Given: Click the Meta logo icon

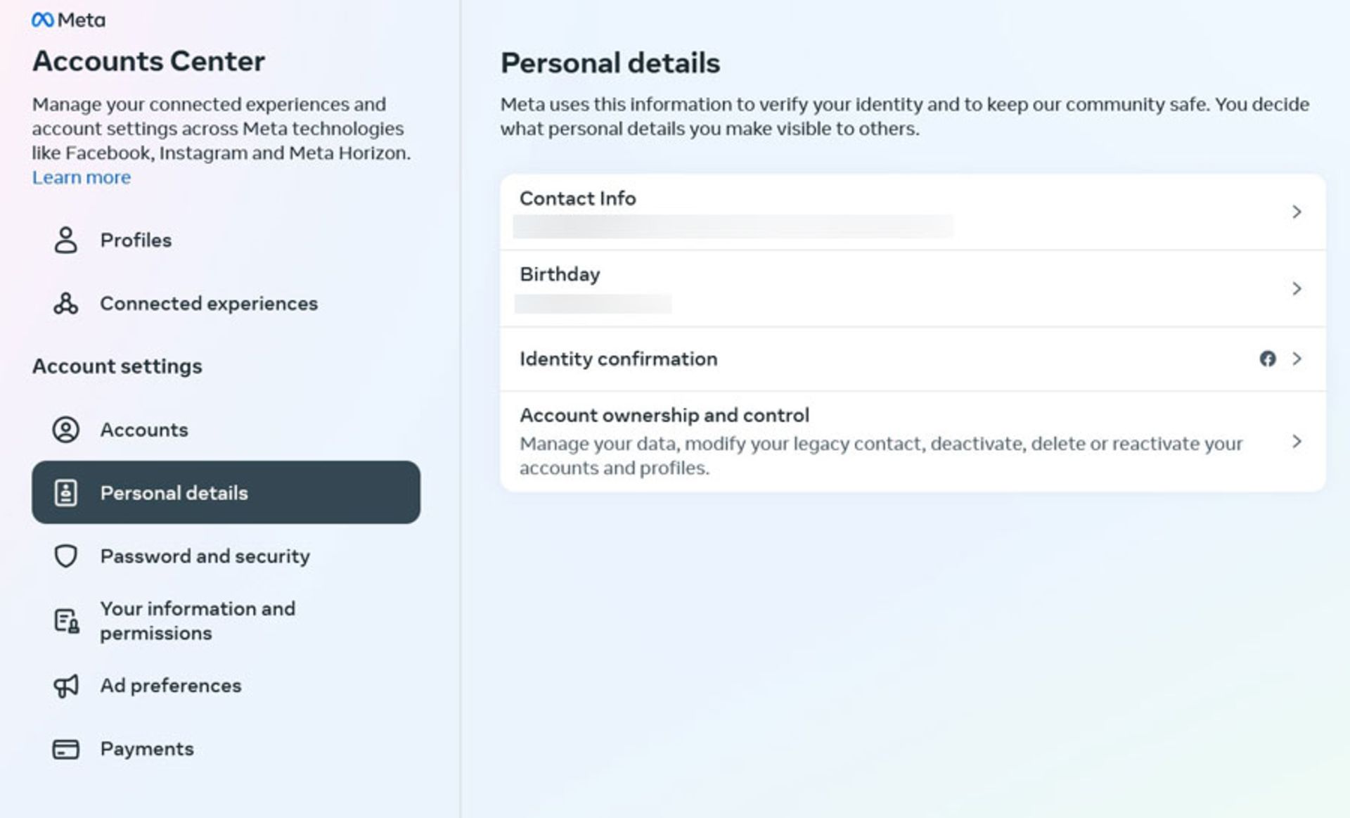Looking at the screenshot, I should pos(42,20).
